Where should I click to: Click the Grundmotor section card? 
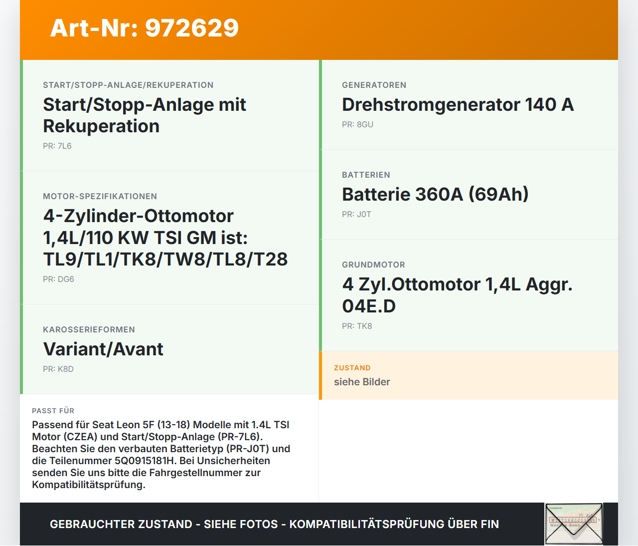click(469, 294)
